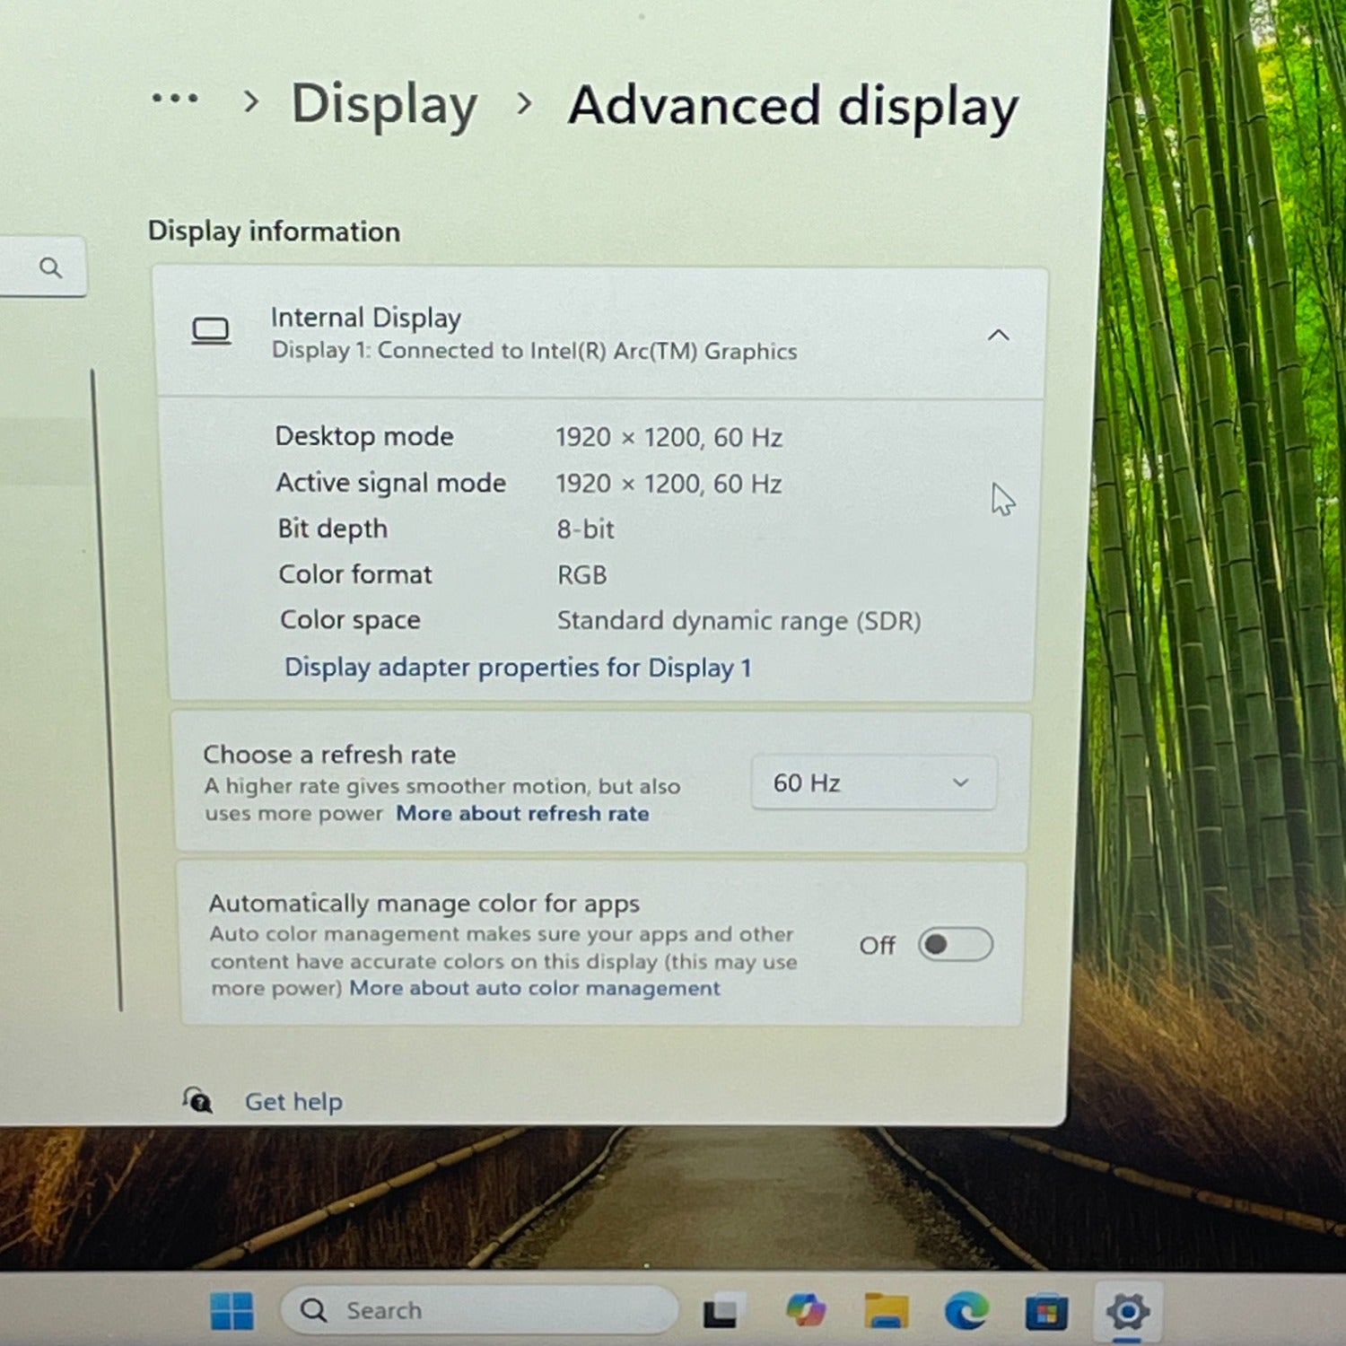Expand the breadcrumb ellipsis menu
The width and height of the screenshot is (1346, 1346).
[175, 99]
